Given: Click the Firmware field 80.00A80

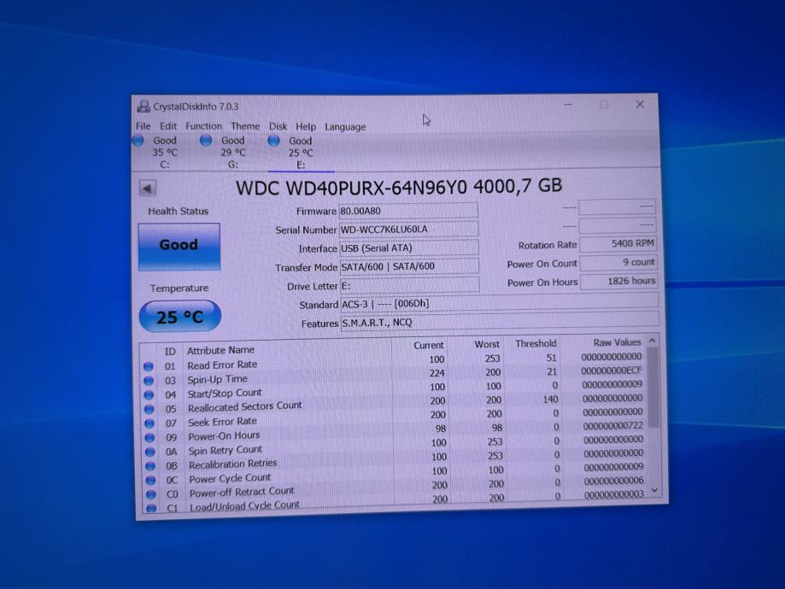Looking at the screenshot, I should click(408, 211).
